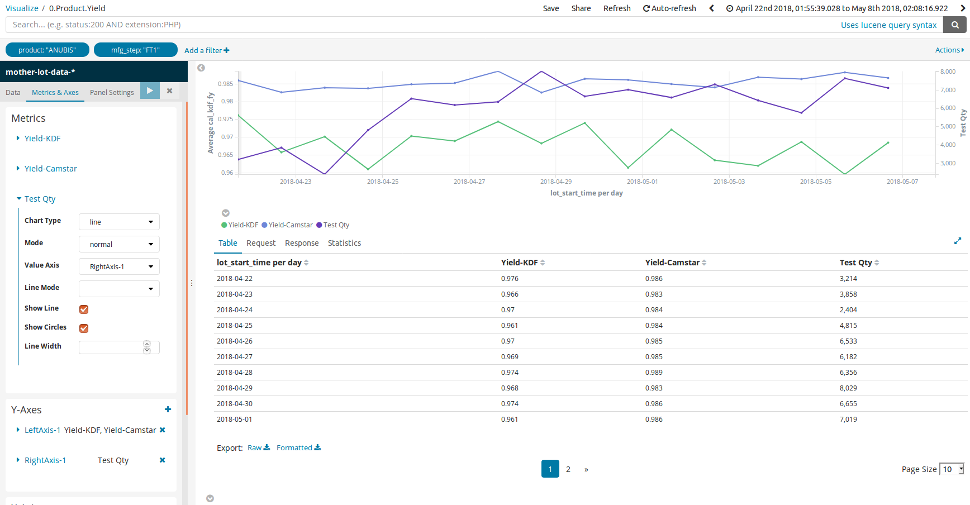Download the Raw export
The width and height of the screenshot is (970, 505).
tap(259, 447)
